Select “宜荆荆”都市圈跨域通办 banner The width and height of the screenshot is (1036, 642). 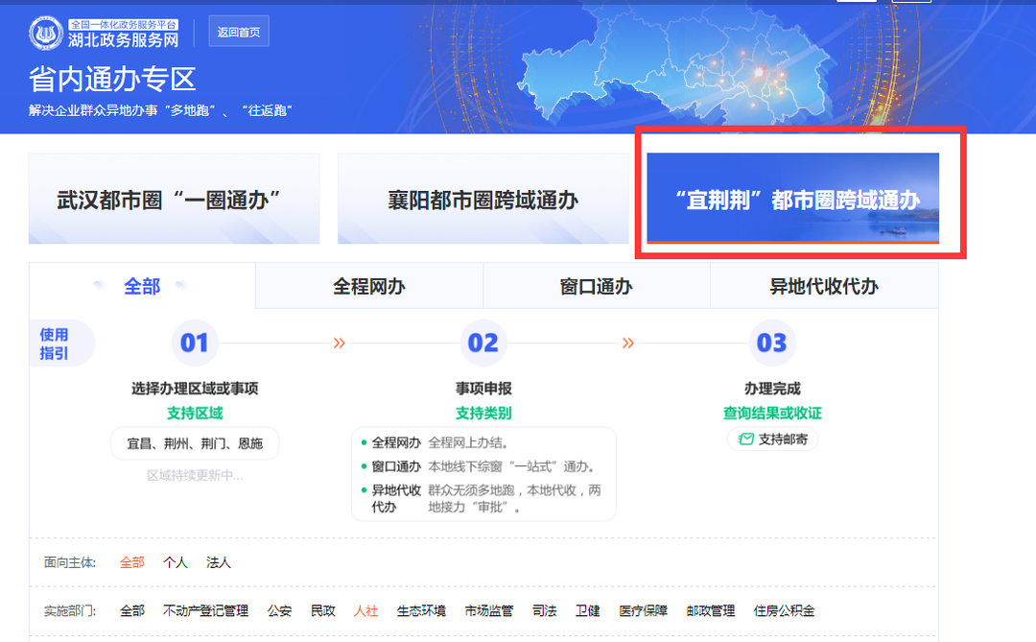[x=793, y=199]
